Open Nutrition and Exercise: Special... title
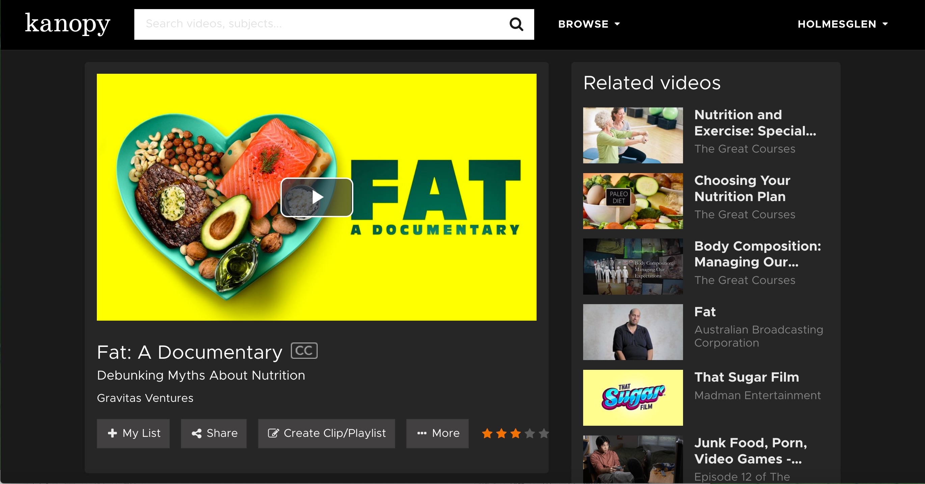The height and width of the screenshot is (484, 925). (755, 123)
